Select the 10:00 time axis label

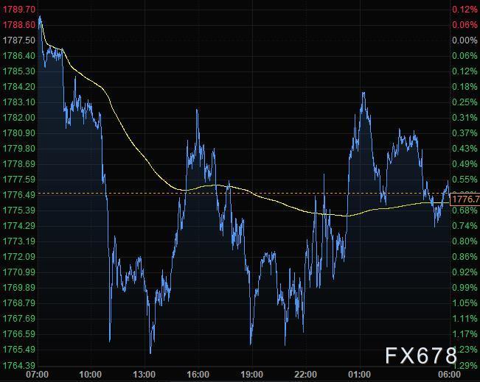pyautogui.click(x=91, y=374)
